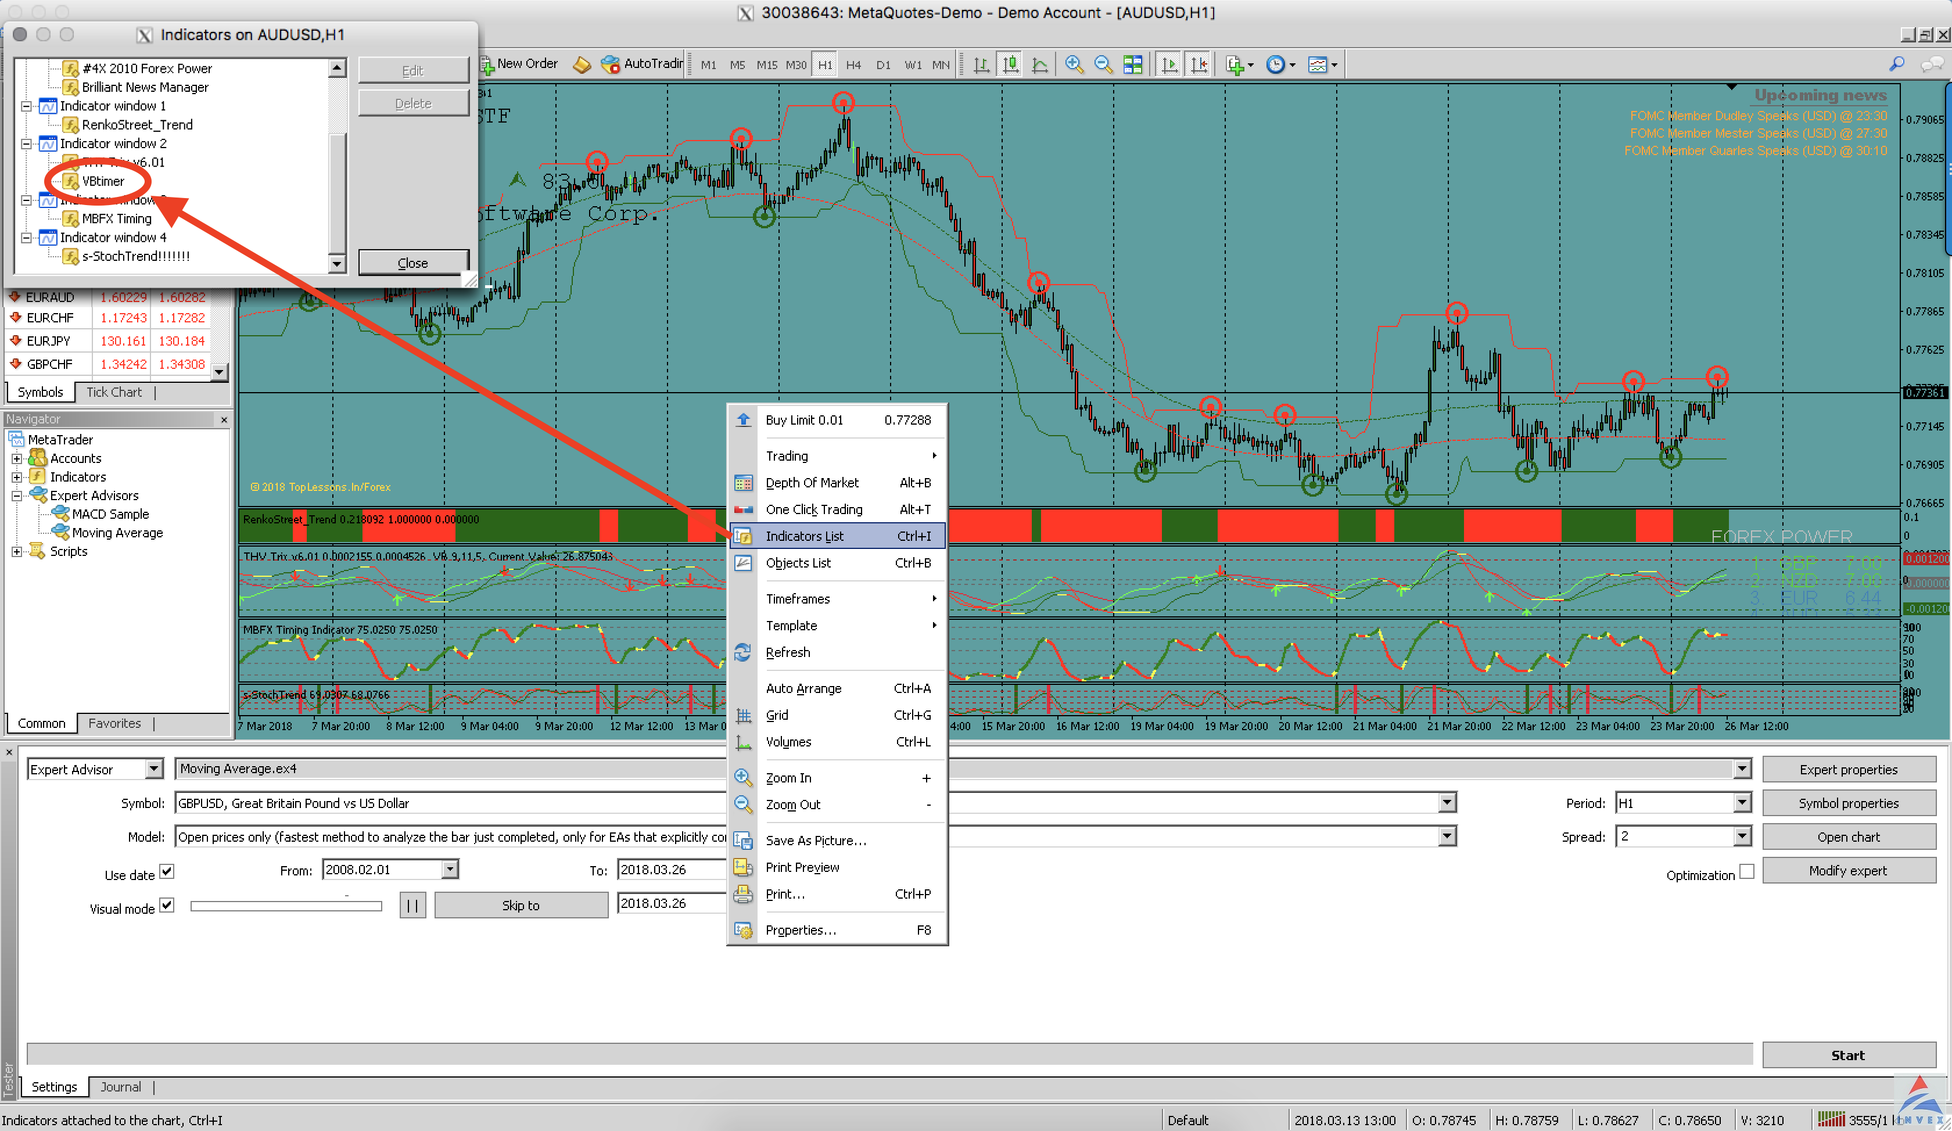Choose Objects List in context menu
The height and width of the screenshot is (1131, 1952).
tap(837, 563)
